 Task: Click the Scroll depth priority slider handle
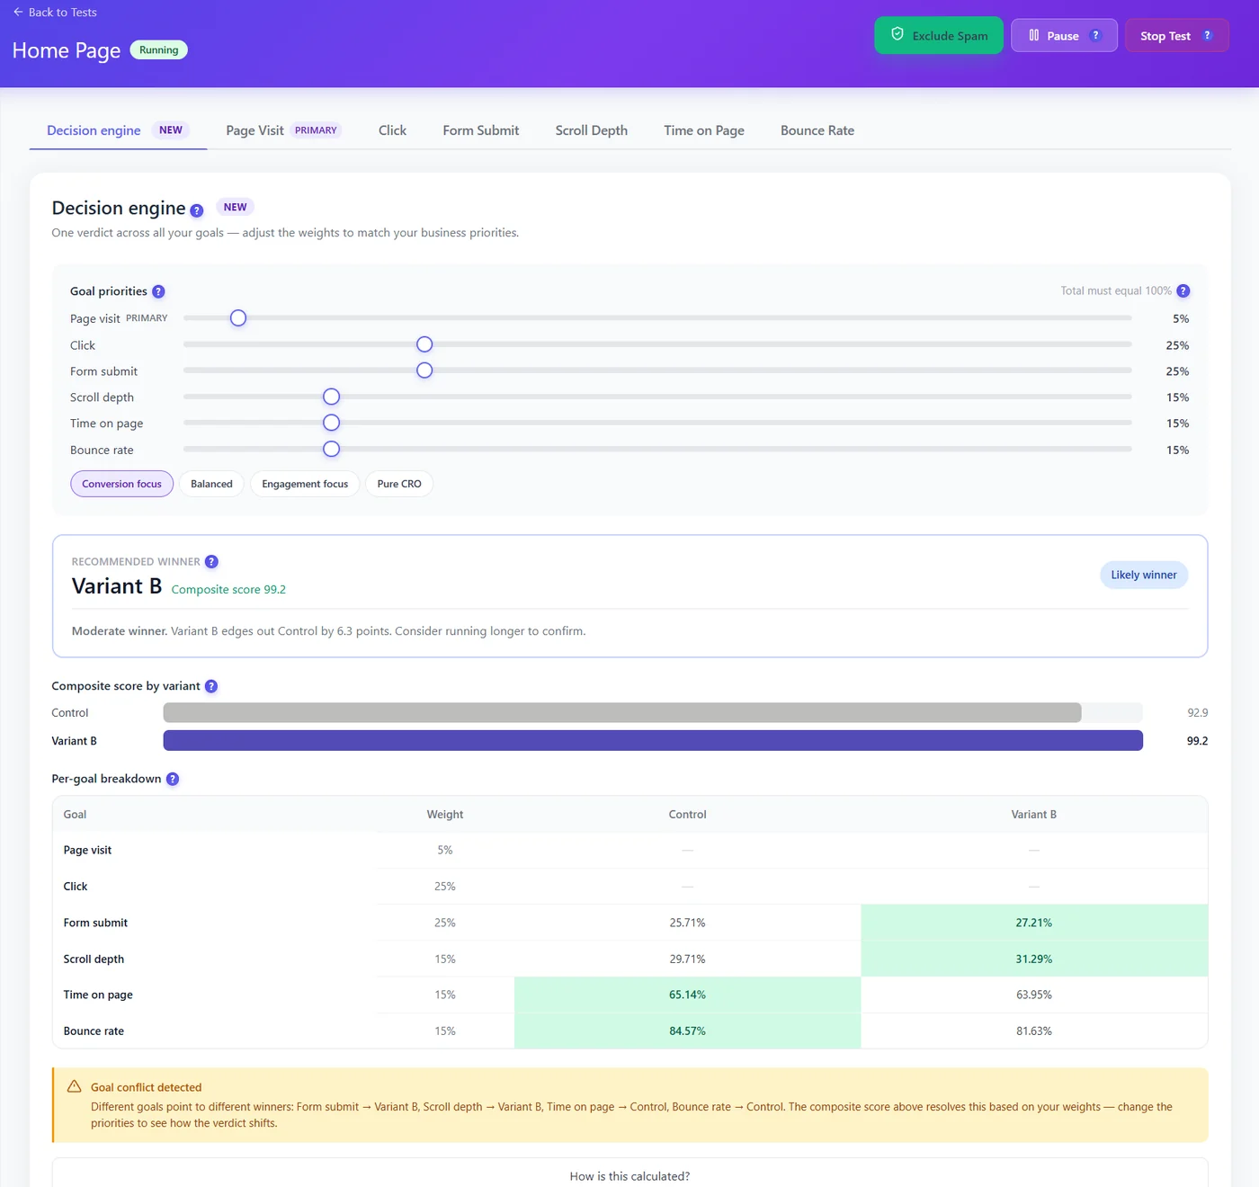[x=332, y=397]
